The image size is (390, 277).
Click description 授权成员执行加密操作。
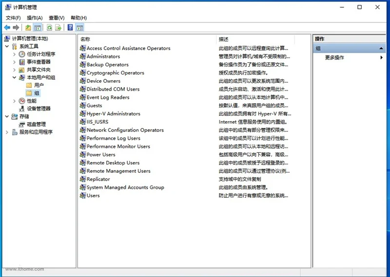(243, 73)
